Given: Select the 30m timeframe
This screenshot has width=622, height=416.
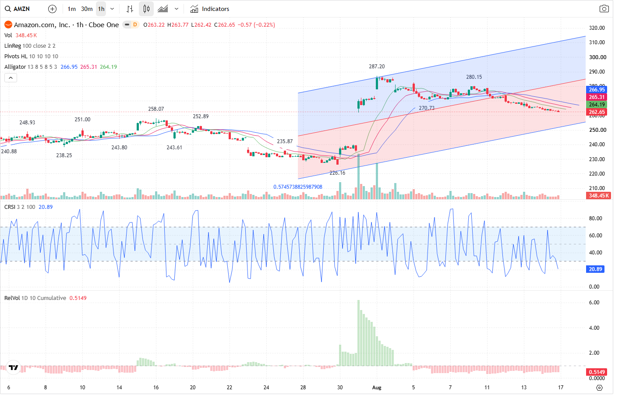Looking at the screenshot, I should tap(87, 9).
